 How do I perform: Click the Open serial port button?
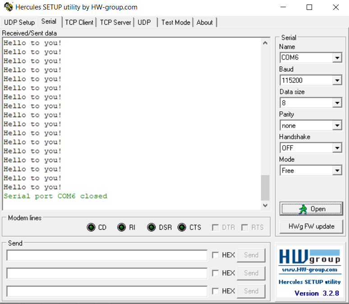pyautogui.click(x=311, y=209)
